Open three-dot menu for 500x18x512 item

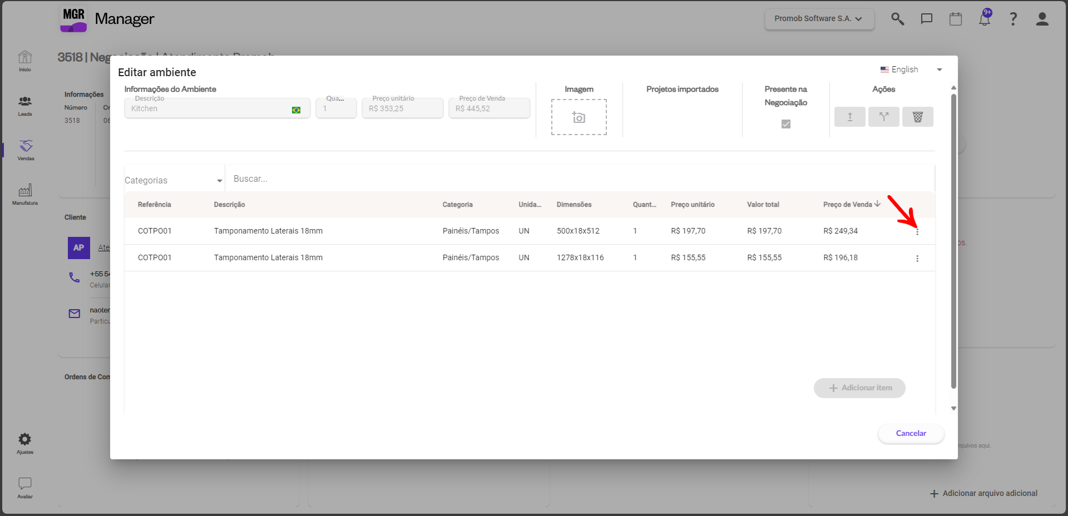click(x=917, y=231)
